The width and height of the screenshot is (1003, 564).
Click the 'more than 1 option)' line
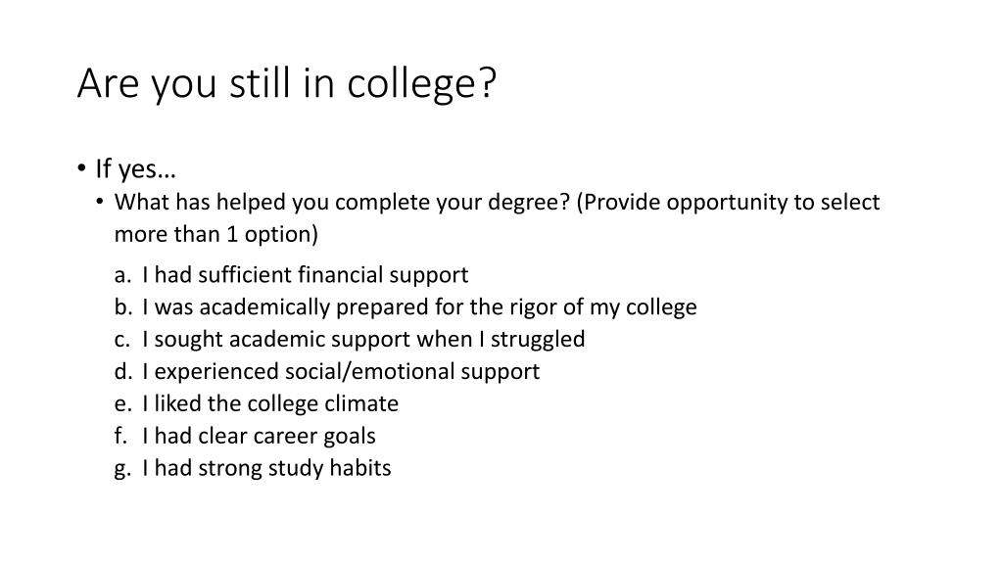[x=216, y=234]
